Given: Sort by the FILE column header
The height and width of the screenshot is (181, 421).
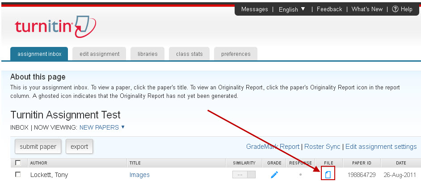Looking at the screenshot, I should tap(328, 163).
